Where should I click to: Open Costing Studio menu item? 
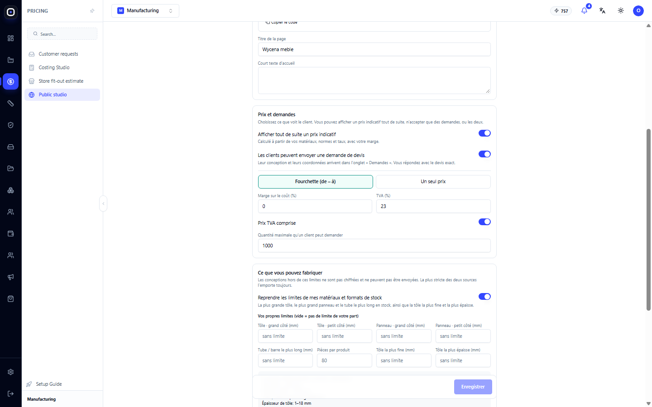62,67
